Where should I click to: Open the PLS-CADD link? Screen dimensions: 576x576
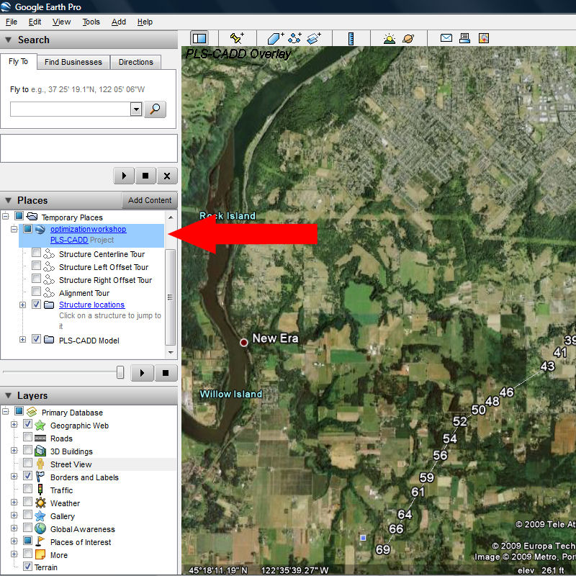[x=69, y=240]
